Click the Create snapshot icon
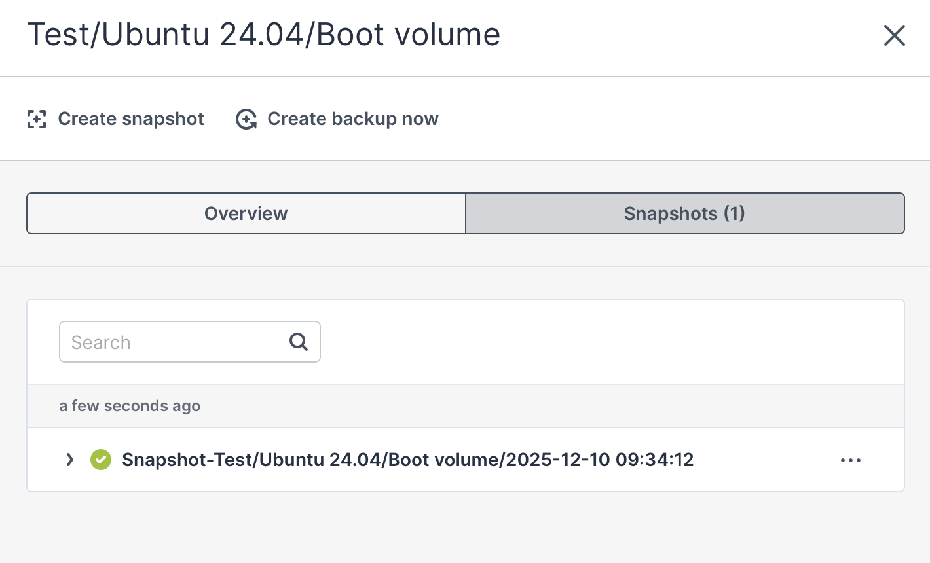 37,119
